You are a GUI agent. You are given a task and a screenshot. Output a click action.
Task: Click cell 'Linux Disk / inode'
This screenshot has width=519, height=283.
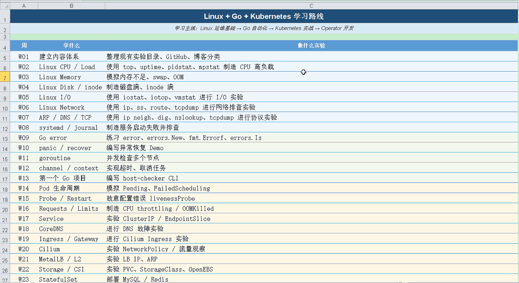(71, 87)
